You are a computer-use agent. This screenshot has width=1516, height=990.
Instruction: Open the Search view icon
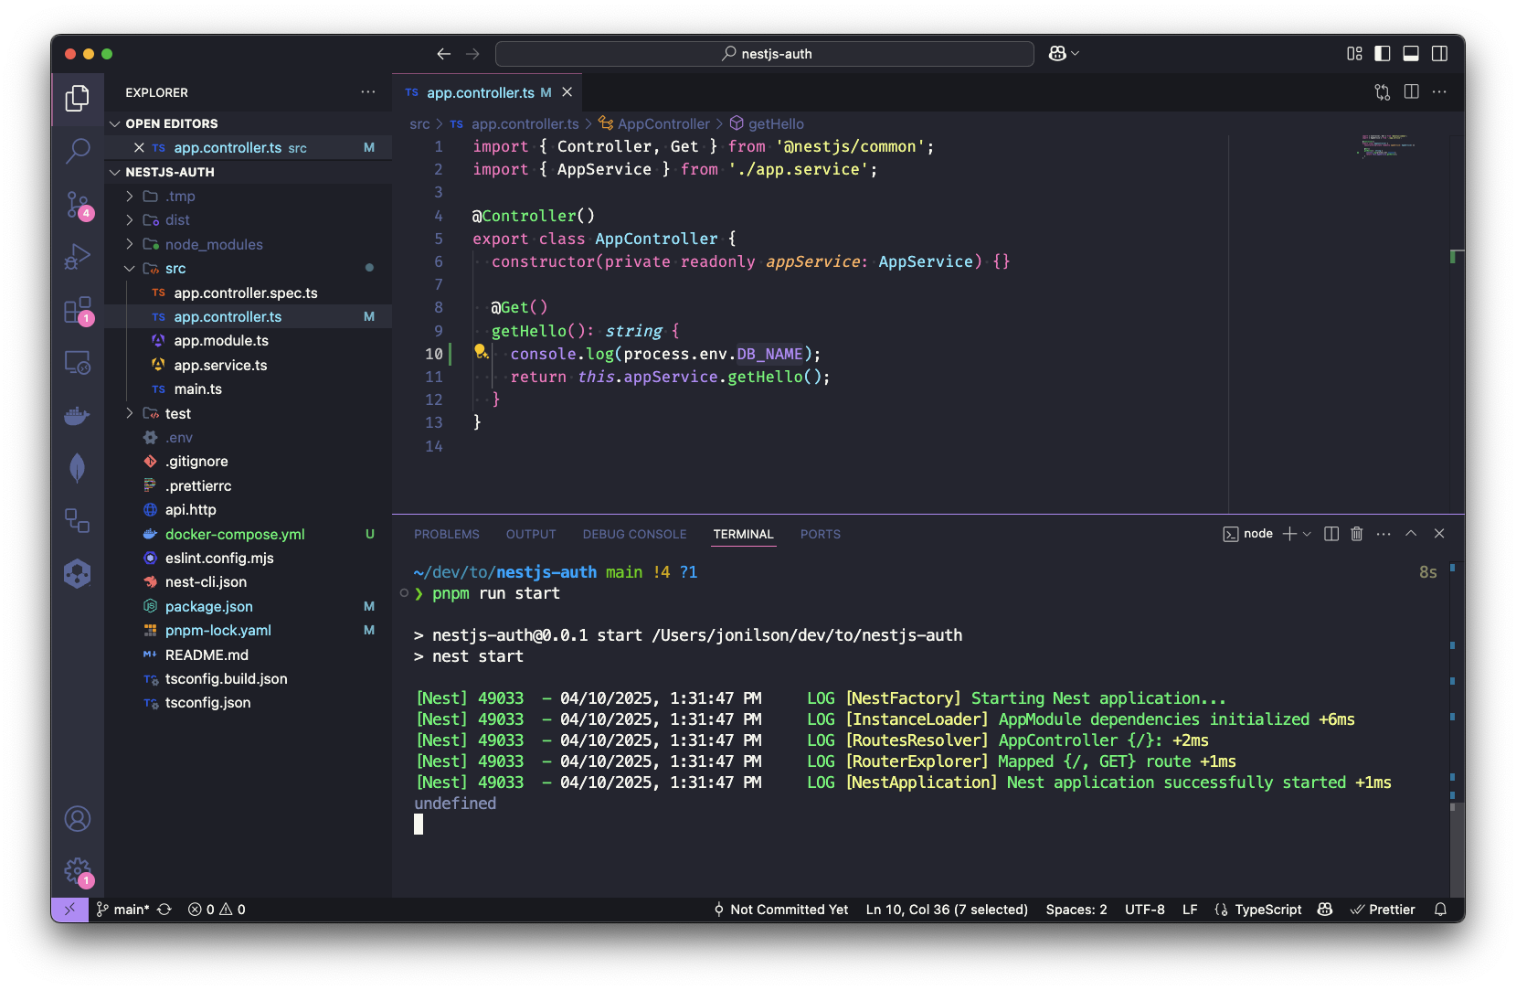78,151
